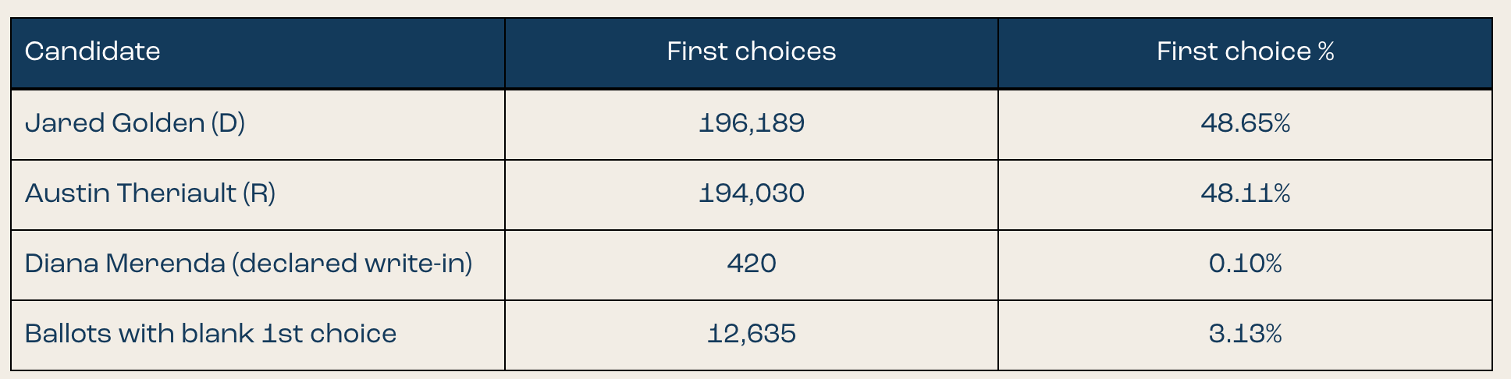
Task: Click the 194,030 first choices value
Action: [x=752, y=195]
